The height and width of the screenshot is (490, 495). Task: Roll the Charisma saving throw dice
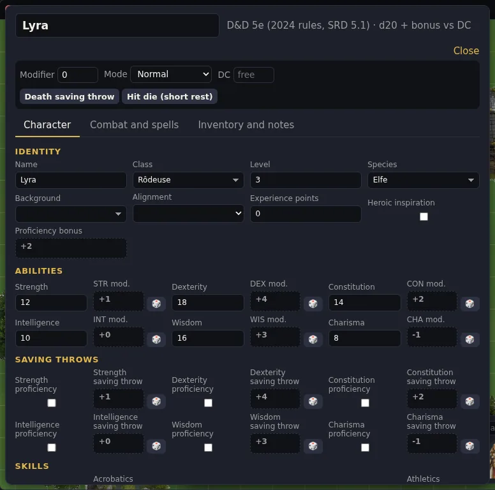point(469,446)
